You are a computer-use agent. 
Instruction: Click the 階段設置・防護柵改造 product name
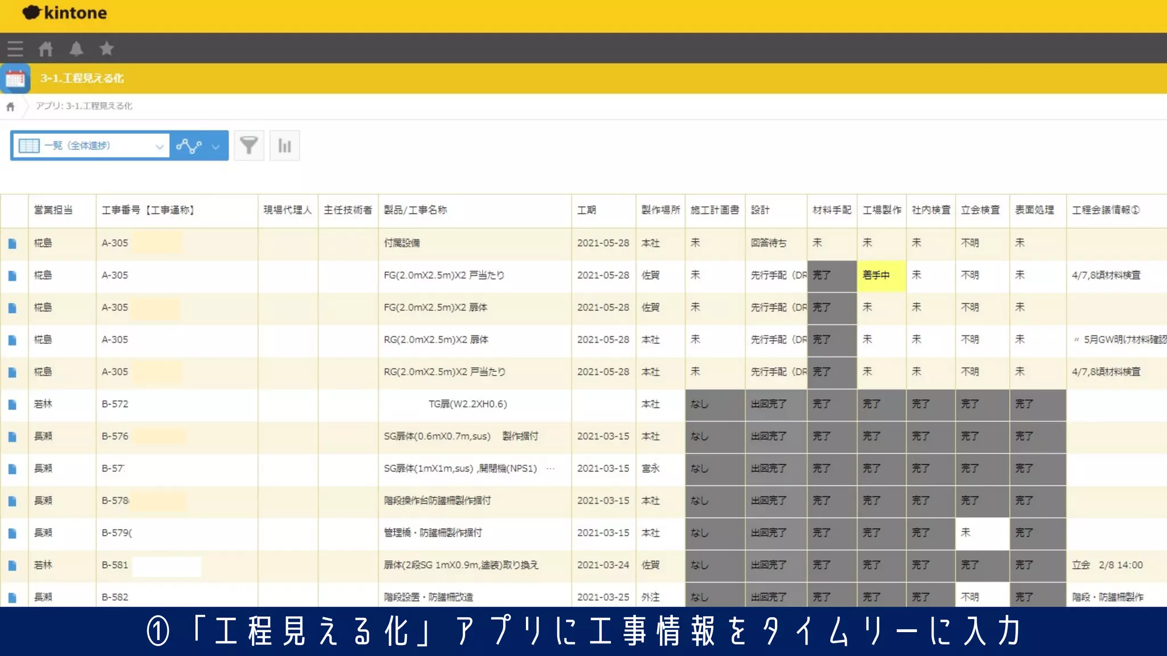coord(429,597)
